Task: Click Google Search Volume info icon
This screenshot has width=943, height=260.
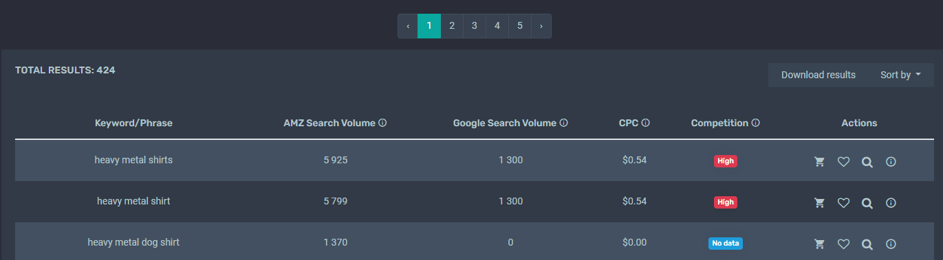Action: tap(563, 123)
